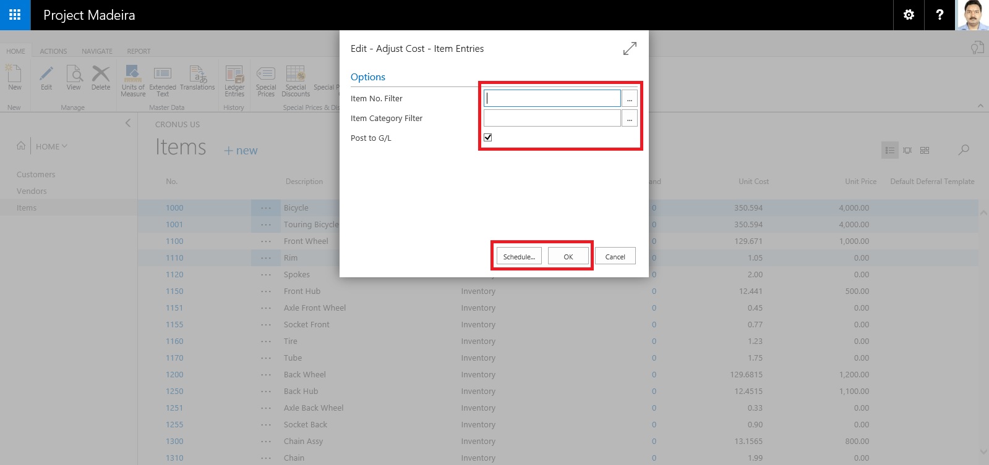Open the search magnifier on Items page
Image resolution: width=989 pixels, height=465 pixels.
964,150
